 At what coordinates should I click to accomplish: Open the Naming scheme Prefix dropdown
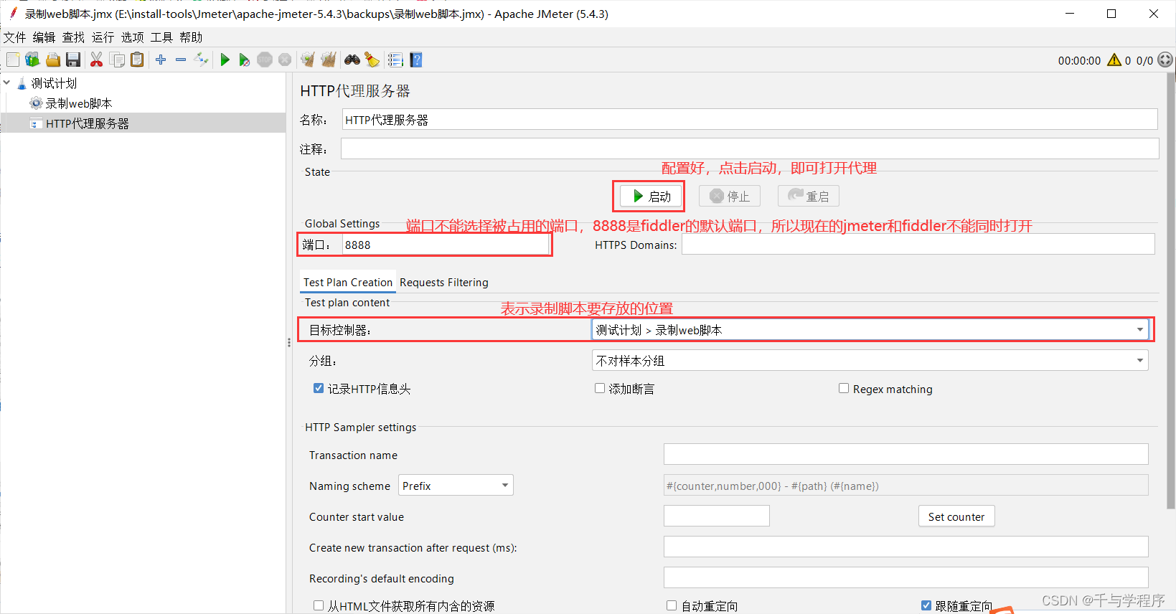coord(456,486)
